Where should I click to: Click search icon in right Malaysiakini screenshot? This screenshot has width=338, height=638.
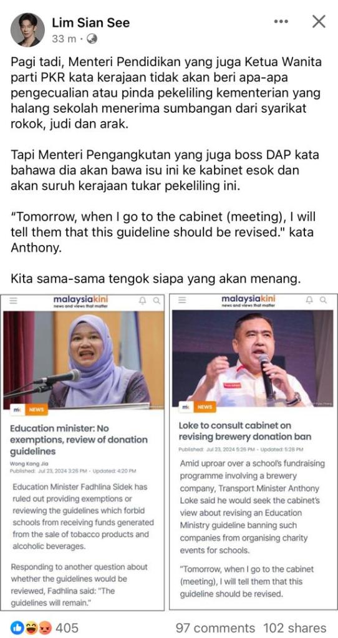coord(323,300)
